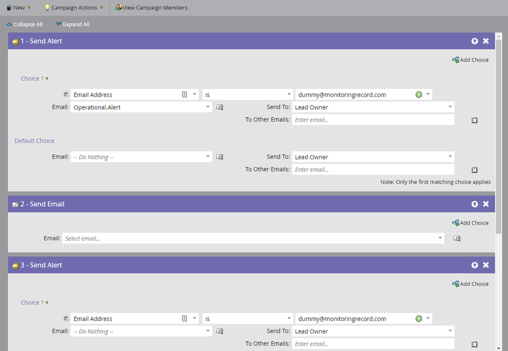Click the step 3 Send Alert bell icon
The width and height of the screenshot is (508, 351).
[x=15, y=266]
